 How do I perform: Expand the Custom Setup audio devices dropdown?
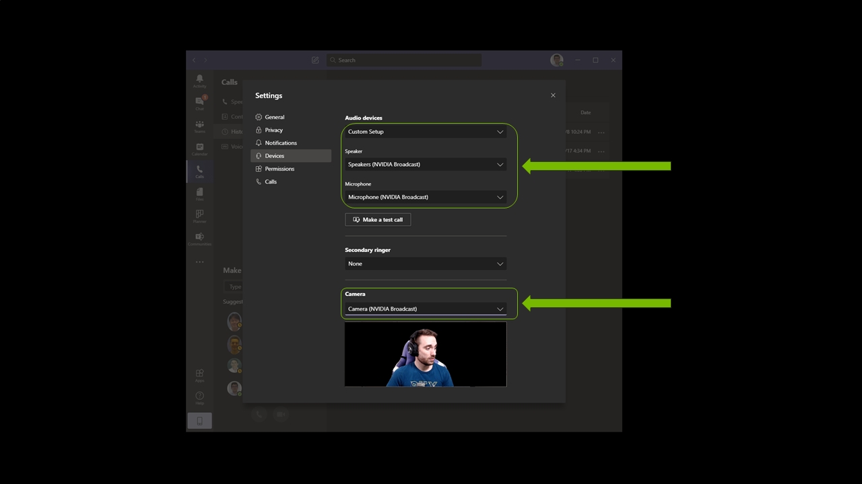[x=426, y=132]
